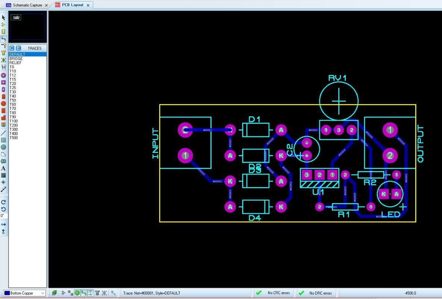
Task: Click the blue layer color swatch
Action: [x=7, y=293]
